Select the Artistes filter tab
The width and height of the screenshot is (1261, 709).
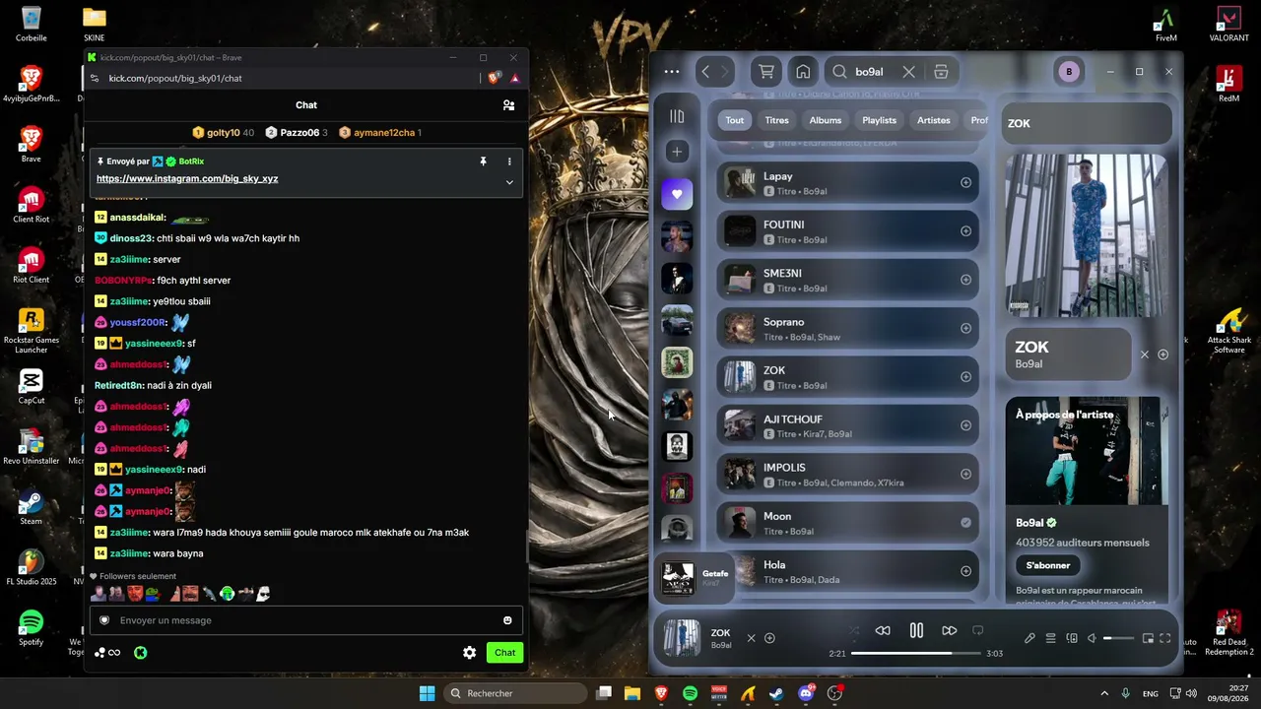934,120
